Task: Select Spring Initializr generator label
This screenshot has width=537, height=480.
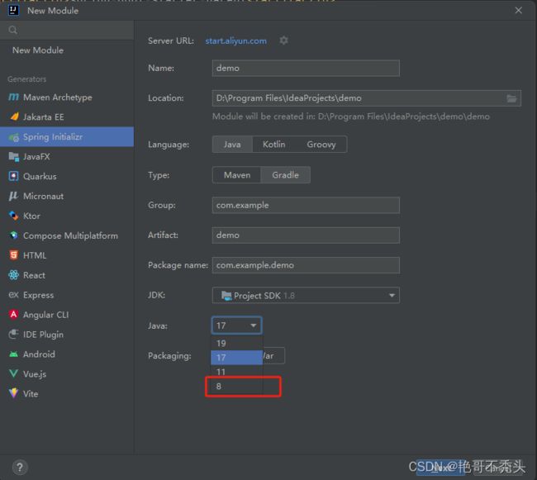Action: (53, 137)
